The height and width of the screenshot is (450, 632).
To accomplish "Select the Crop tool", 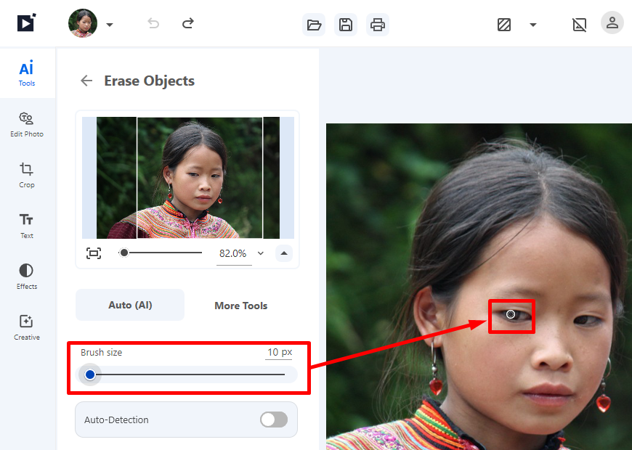I will pos(26,174).
